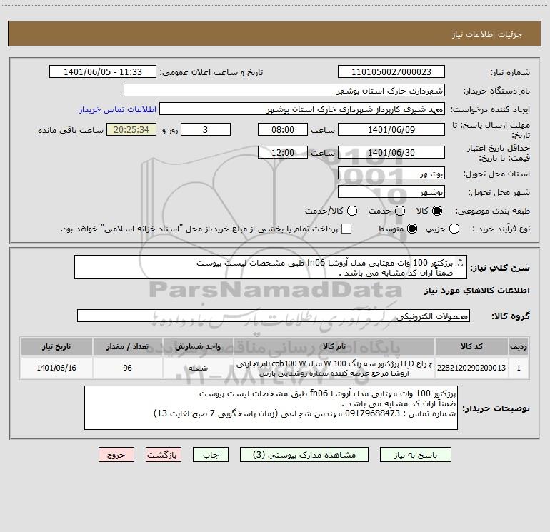Click the نوع فرآیند خرید label
This screenshot has height=532, width=550.
(501, 229)
